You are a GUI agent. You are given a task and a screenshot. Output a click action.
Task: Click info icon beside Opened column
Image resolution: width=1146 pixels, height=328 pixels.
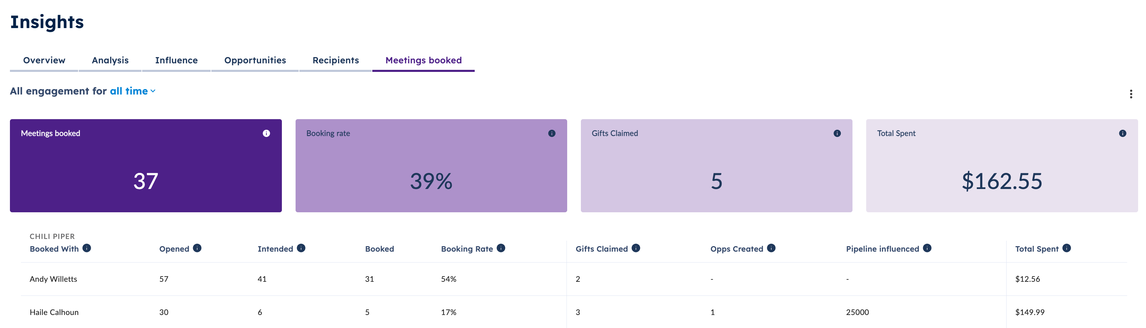point(197,248)
